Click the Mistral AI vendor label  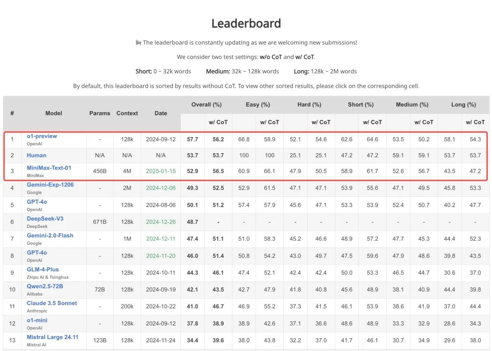36,345
